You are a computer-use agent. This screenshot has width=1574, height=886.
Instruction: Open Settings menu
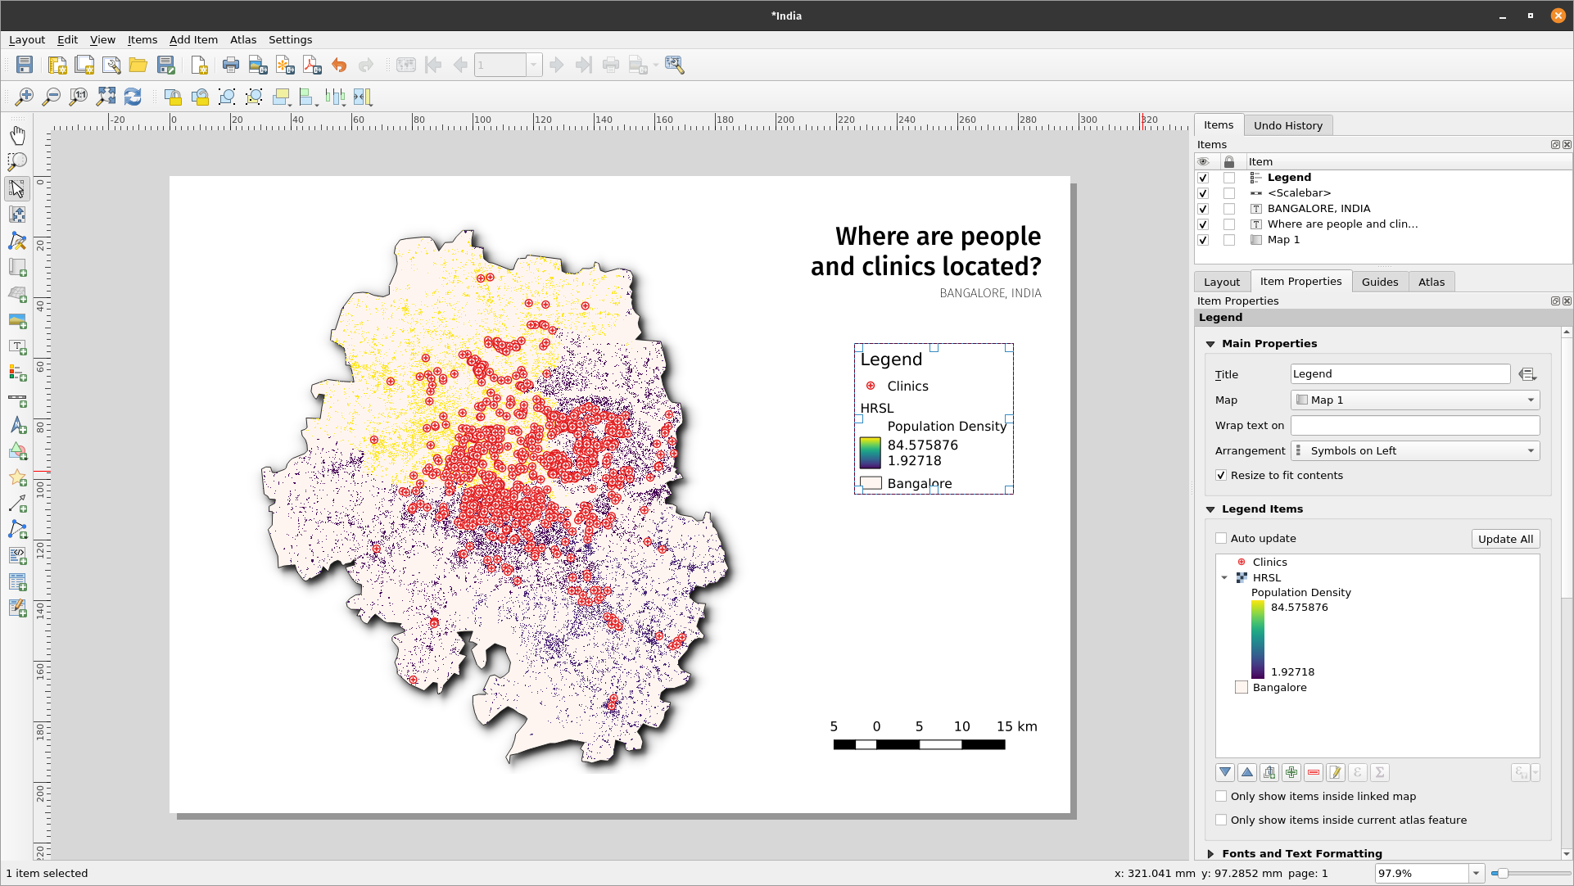(290, 39)
